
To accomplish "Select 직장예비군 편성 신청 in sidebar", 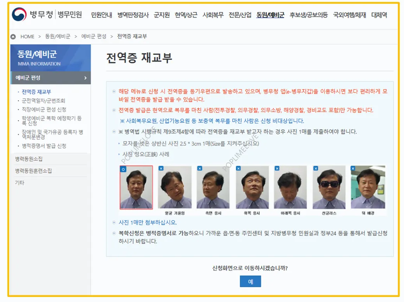I will 44,109.
